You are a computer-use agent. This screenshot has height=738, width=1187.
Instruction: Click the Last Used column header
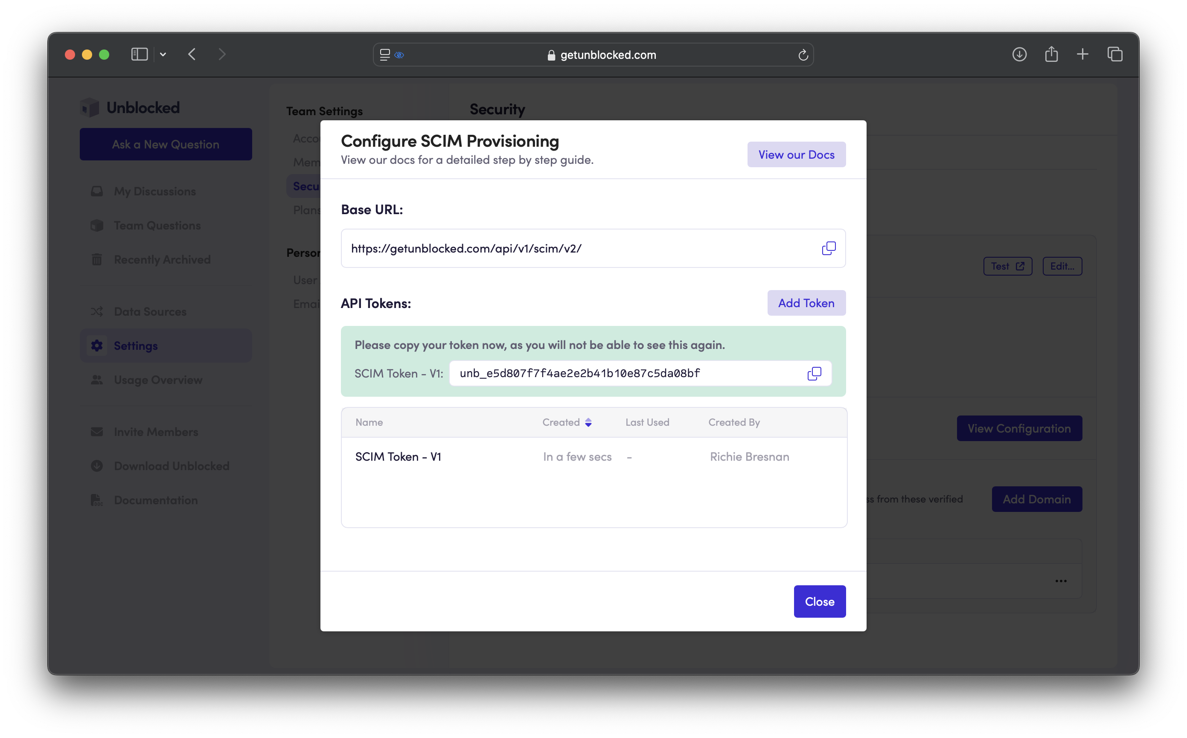647,422
